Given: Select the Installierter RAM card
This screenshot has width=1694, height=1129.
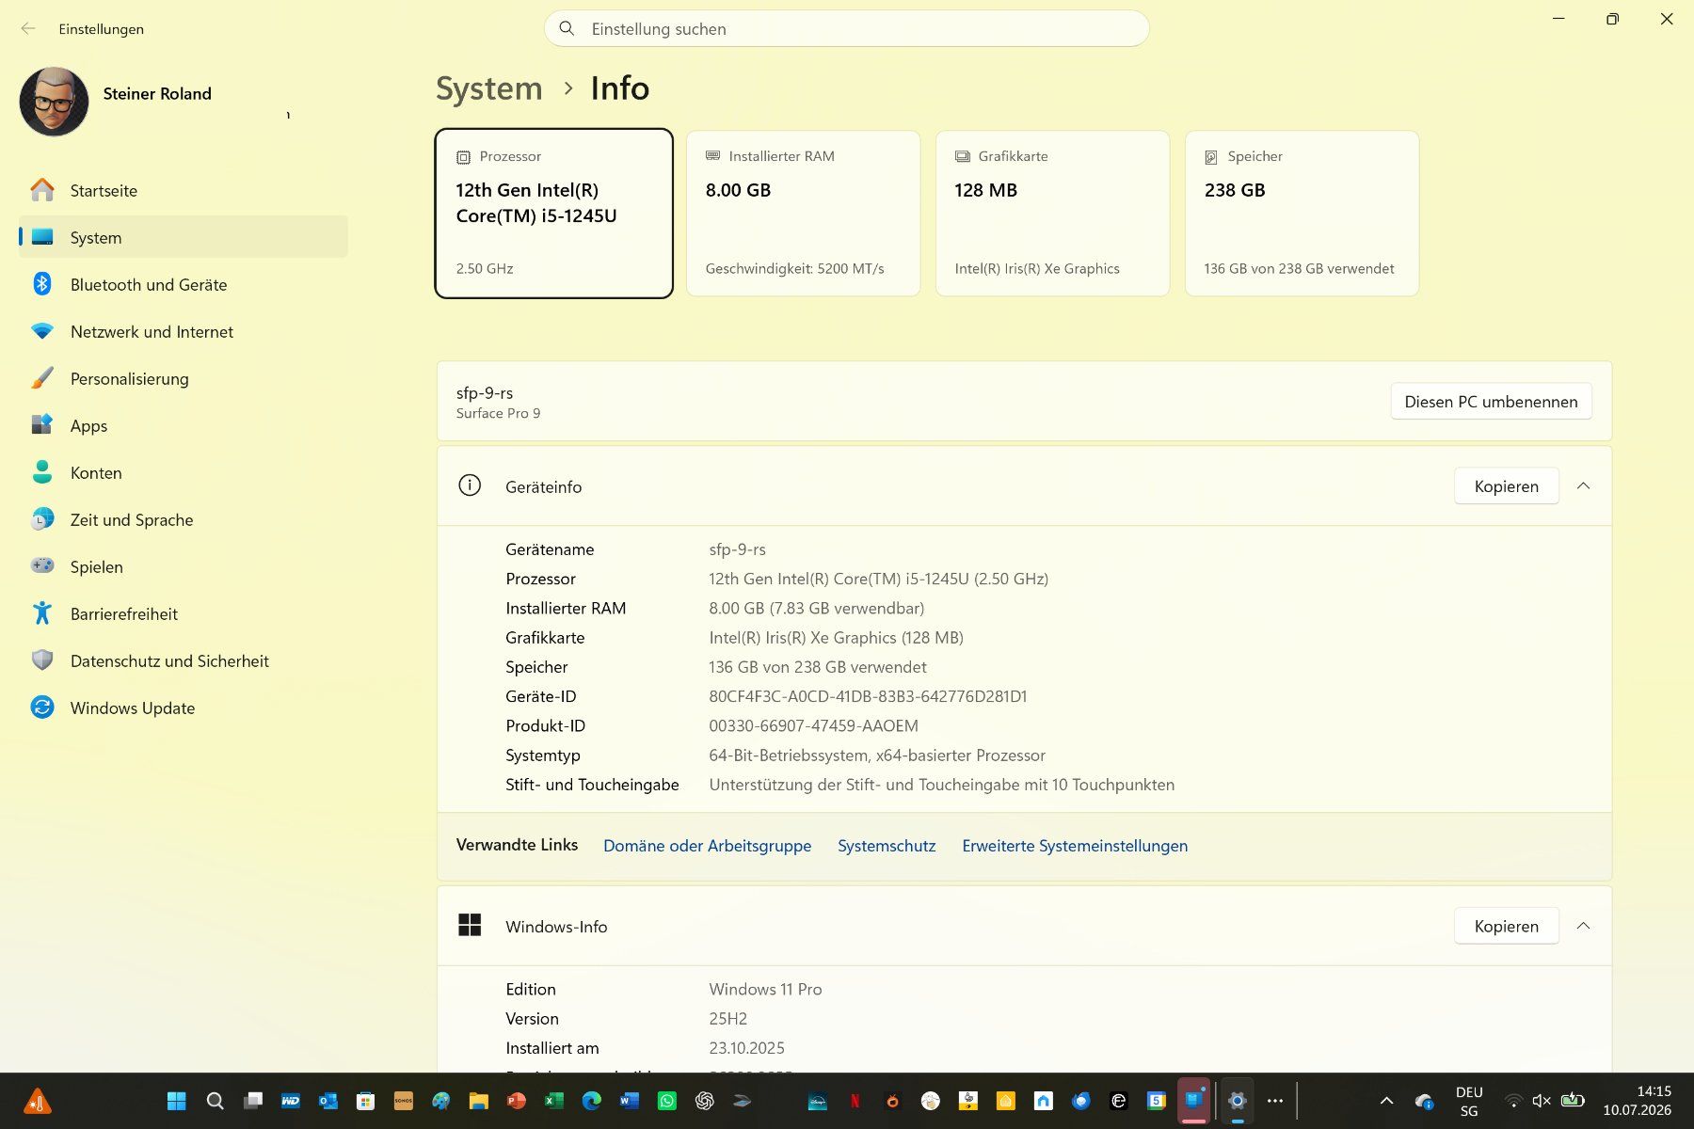Looking at the screenshot, I should 804,214.
